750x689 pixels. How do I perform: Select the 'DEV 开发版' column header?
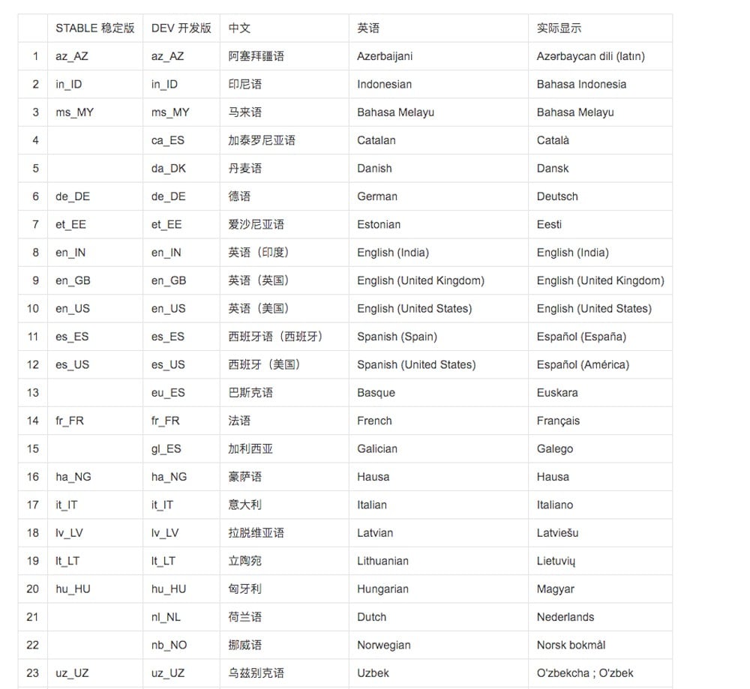[x=181, y=28]
